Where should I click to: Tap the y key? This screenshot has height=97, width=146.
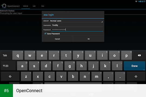78,55
